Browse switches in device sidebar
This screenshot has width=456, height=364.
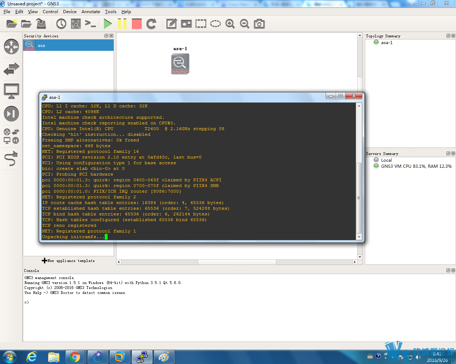coord(11,69)
